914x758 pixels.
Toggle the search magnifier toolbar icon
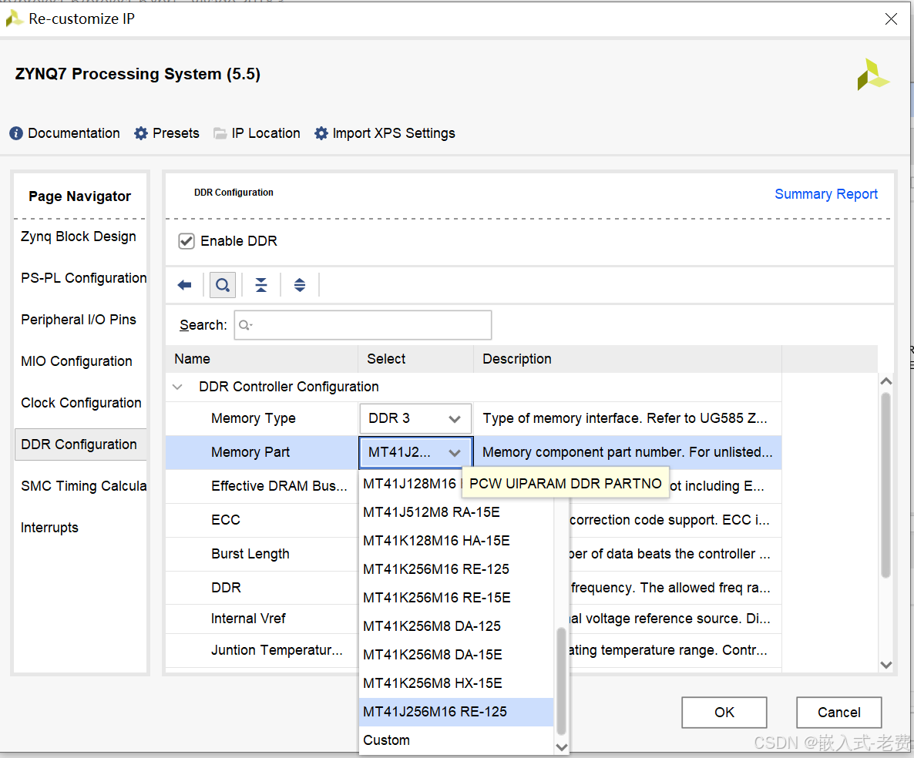click(223, 285)
